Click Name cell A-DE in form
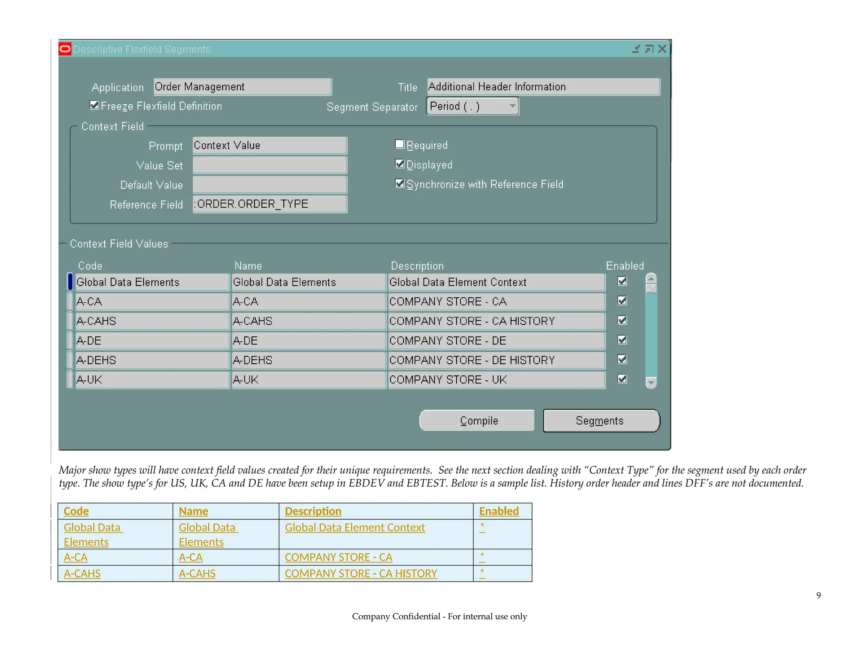Screen dimensions: 860x645 (309, 341)
